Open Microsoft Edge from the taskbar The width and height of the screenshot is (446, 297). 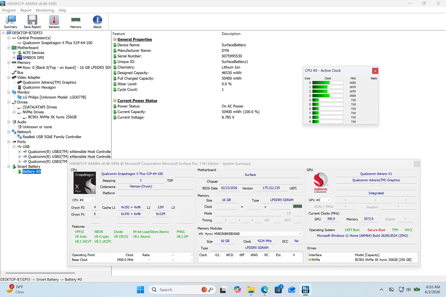tap(265, 290)
